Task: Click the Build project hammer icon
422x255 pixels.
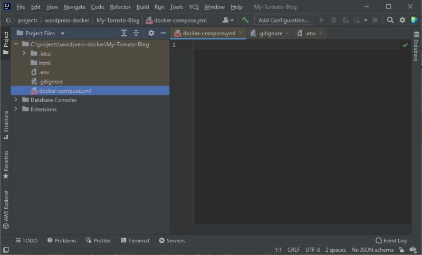Action: 245,20
